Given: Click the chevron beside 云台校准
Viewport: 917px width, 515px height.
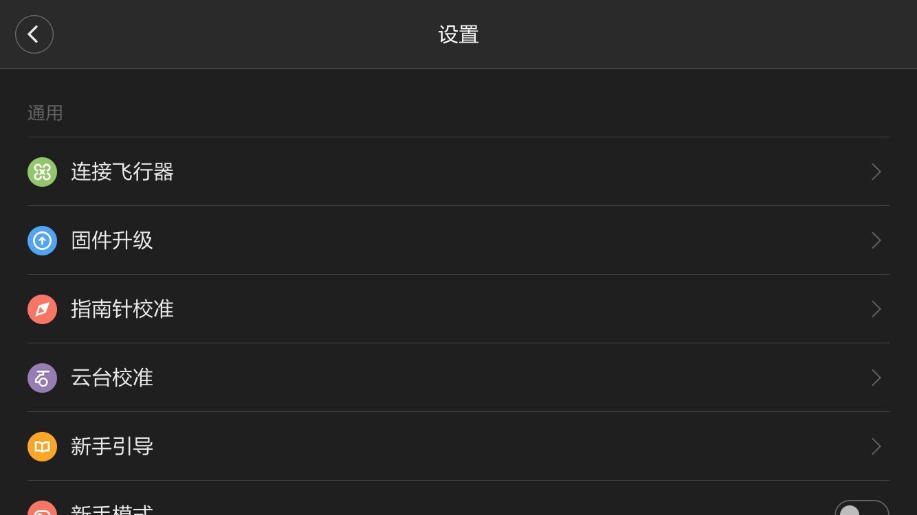Looking at the screenshot, I should tap(876, 378).
